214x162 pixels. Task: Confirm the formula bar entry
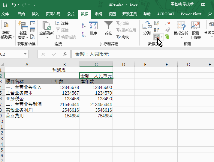(54, 54)
